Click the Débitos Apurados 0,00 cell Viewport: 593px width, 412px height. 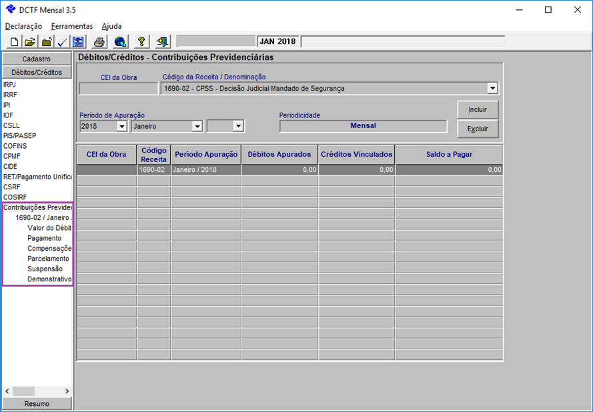279,170
